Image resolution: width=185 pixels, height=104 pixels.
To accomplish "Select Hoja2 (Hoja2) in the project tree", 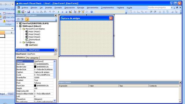I will click(x=34, y=34).
